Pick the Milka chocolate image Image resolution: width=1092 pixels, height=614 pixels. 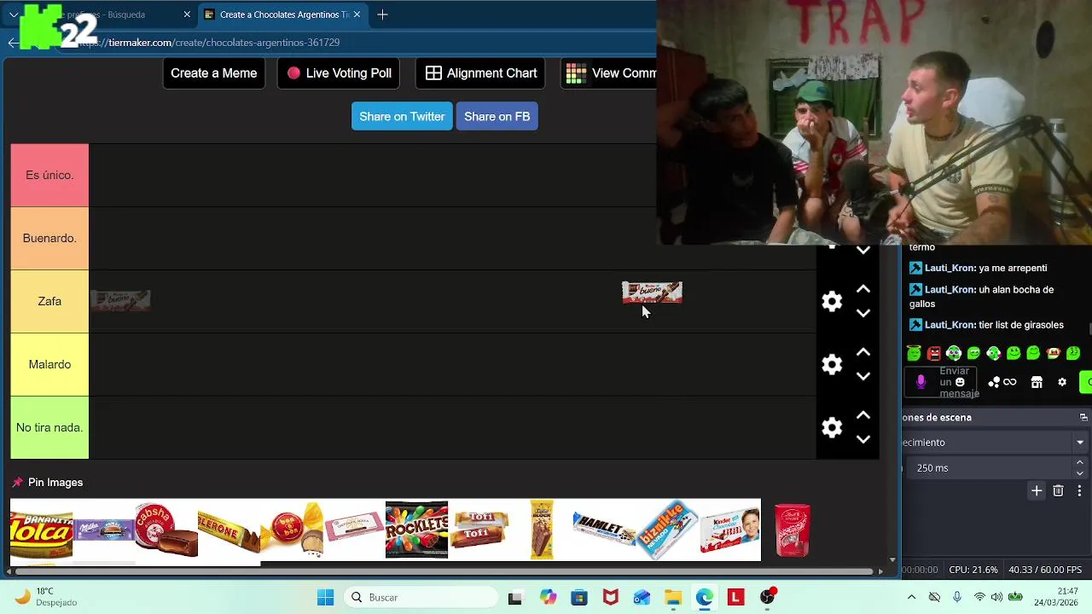[103, 530]
